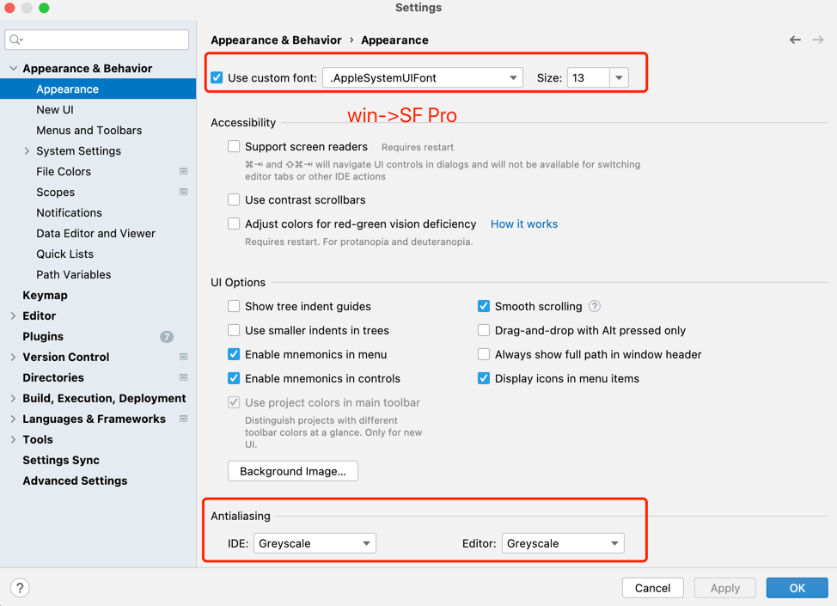Expand the Version Control arrow

[14, 357]
